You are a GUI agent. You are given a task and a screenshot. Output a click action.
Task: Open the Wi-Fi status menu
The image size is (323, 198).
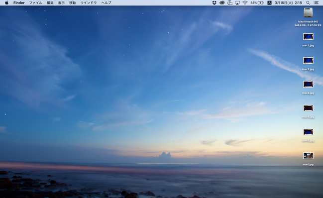click(x=245, y=2)
